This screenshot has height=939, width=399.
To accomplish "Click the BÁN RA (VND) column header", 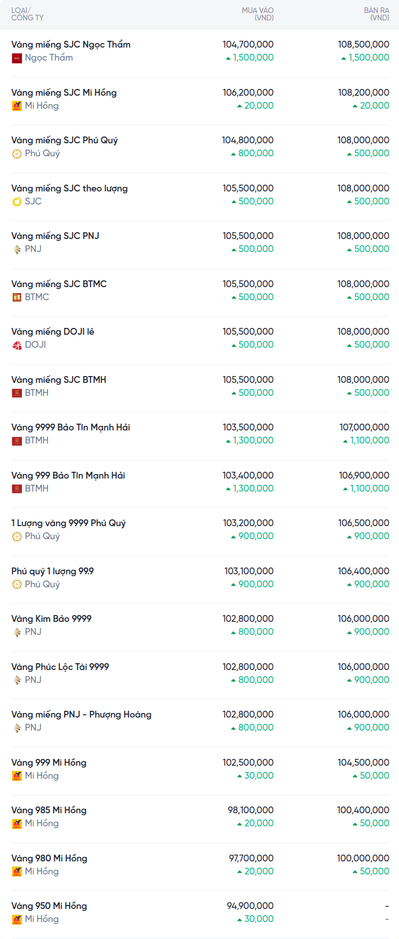I will [x=376, y=14].
